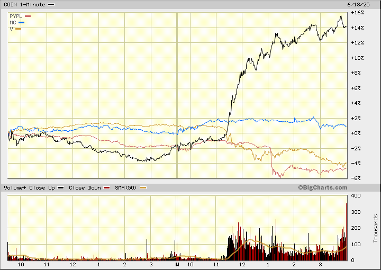Click the 100 volume axis label
Image resolution: width=381 pixels, height=270 pixels.
[x=356, y=244]
